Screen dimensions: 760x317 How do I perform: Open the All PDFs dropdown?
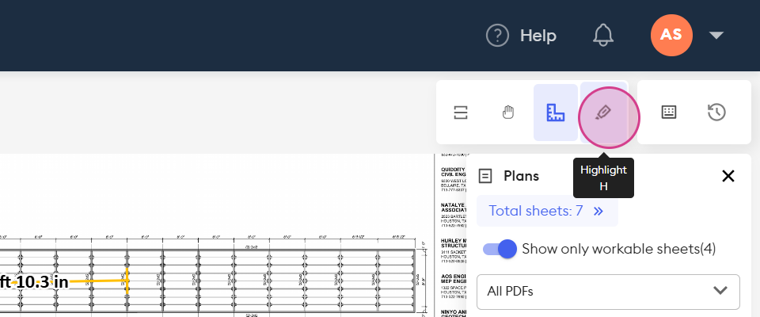(608, 291)
